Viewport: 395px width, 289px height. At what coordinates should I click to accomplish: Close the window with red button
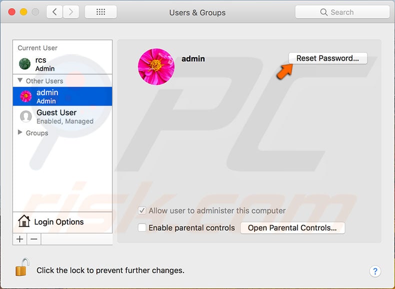[x=12, y=12]
